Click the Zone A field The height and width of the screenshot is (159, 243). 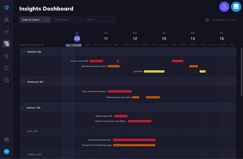pyautogui.click(x=100, y=20)
